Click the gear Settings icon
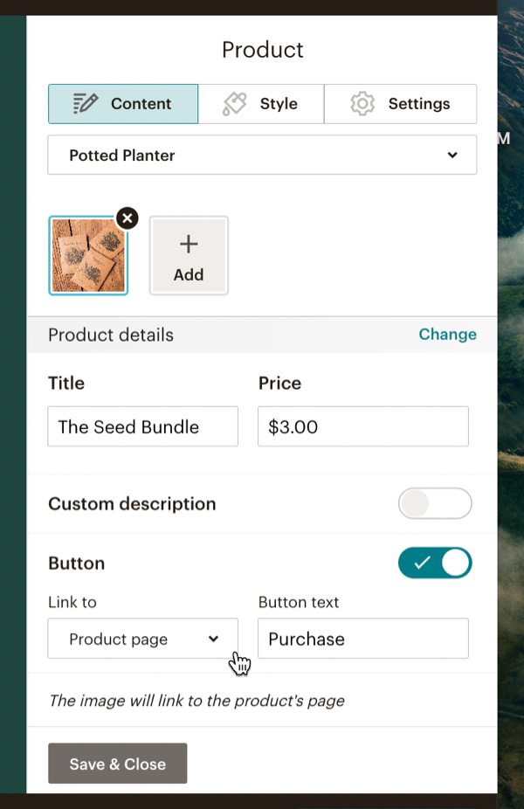Screen dimensions: 524x809 [x=362, y=104]
